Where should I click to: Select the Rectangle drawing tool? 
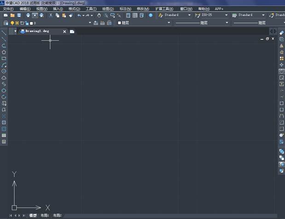[x=4, y=59]
